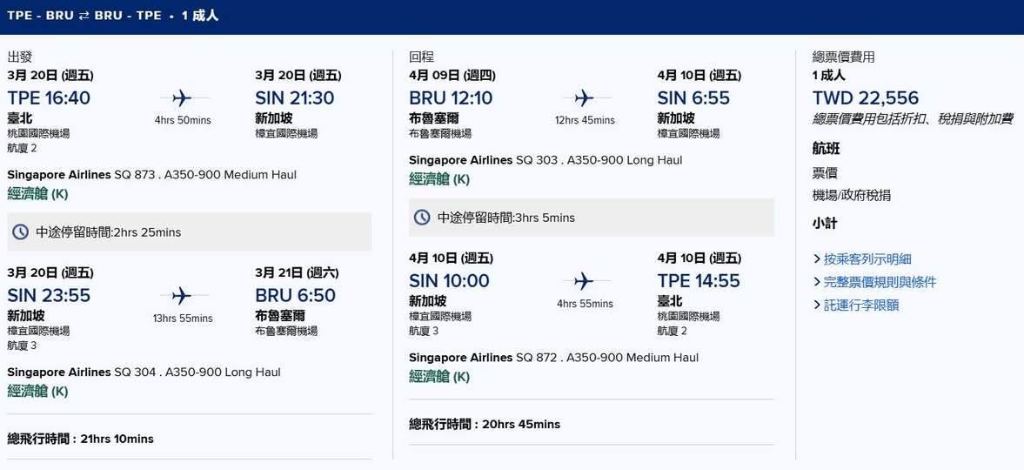The height and width of the screenshot is (470, 1024).
Task: Click the 出發 departure section heading
Action: (20, 57)
